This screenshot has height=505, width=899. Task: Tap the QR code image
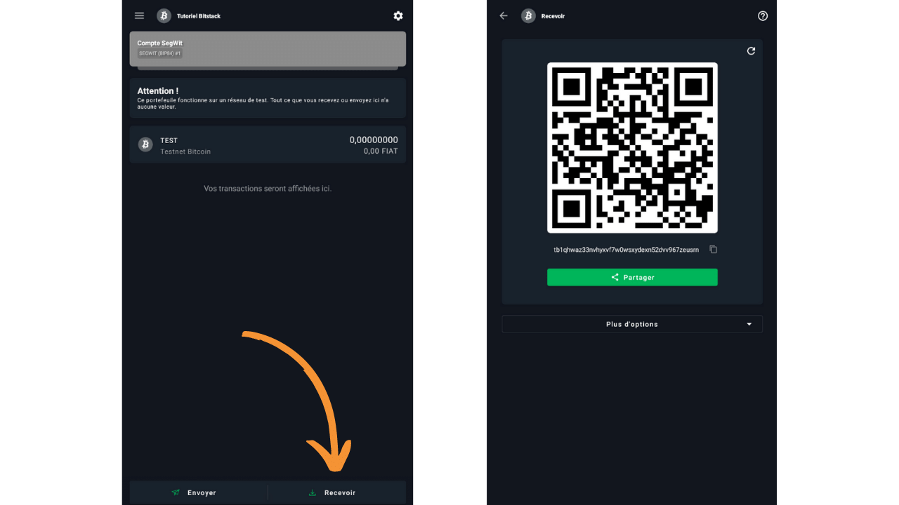tap(632, 148)
